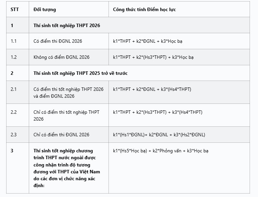This screenshot has width=258, height=197.
Task: Select Thí sinh tốt nghiệp THPT 2025 trở về trước
Action: 81,73
